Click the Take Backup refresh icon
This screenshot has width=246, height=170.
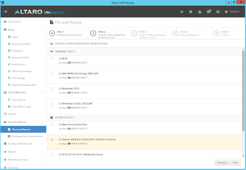(x=9, y=100)
